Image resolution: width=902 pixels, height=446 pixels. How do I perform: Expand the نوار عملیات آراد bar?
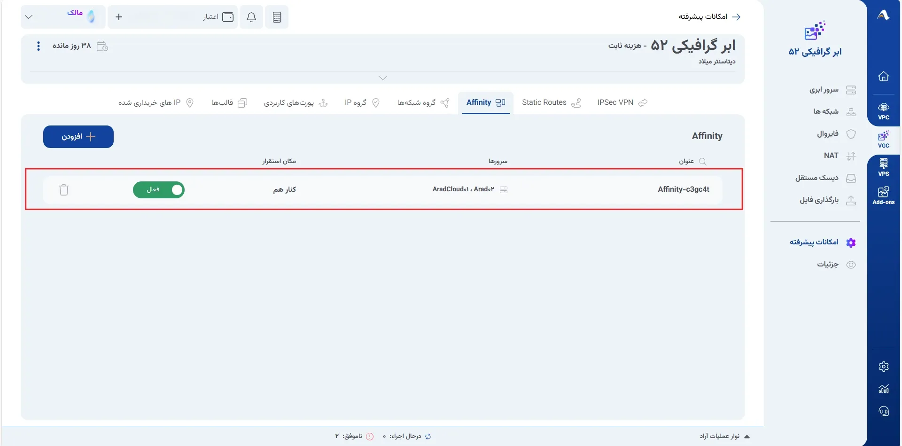point(724,436)
